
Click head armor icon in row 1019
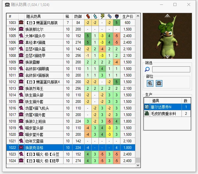click(21, 128)
